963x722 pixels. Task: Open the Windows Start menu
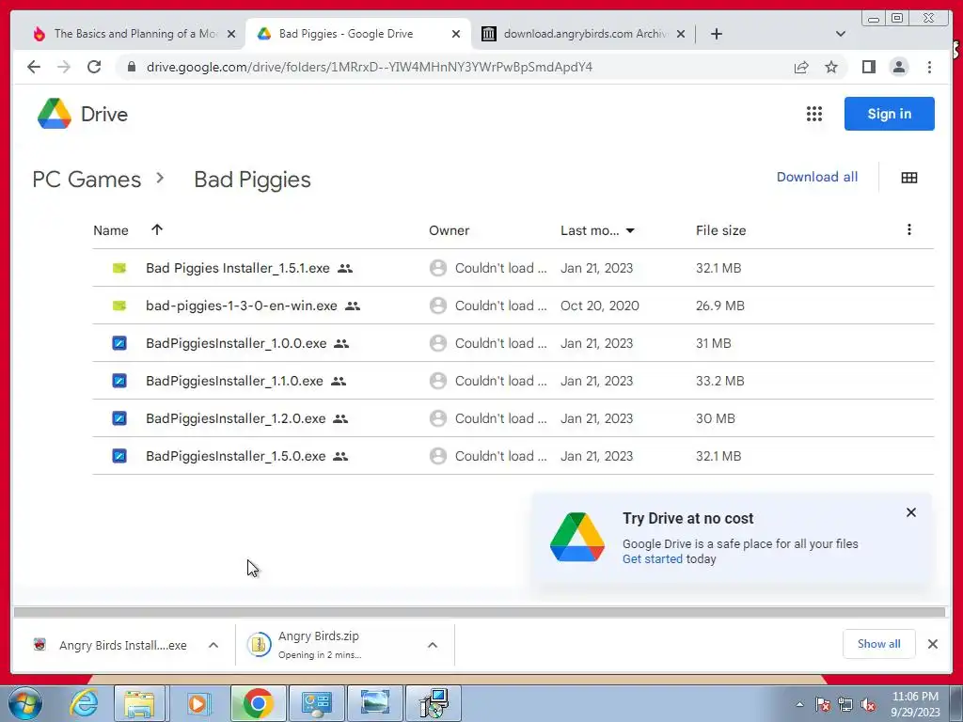click(x=24, y=703)
